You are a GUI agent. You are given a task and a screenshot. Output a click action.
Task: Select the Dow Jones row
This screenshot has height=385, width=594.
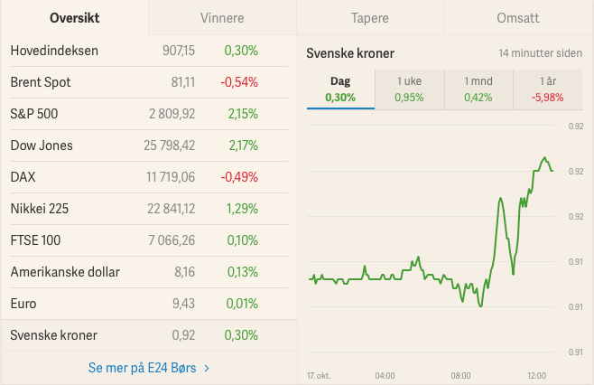coord(149,146)
